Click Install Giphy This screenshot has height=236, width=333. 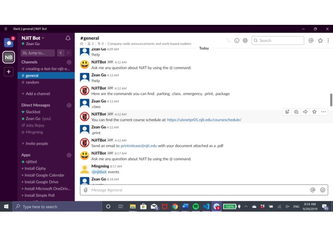point(34,169)
